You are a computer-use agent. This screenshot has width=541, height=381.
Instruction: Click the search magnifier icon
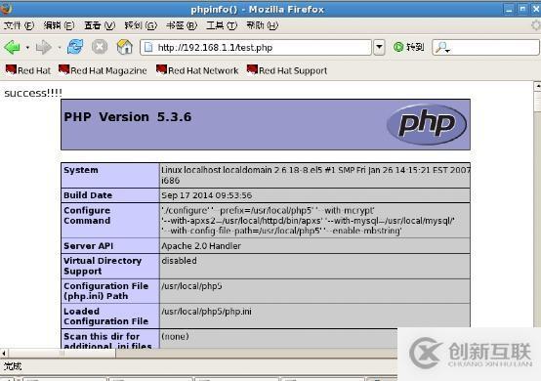coord(442,47)
